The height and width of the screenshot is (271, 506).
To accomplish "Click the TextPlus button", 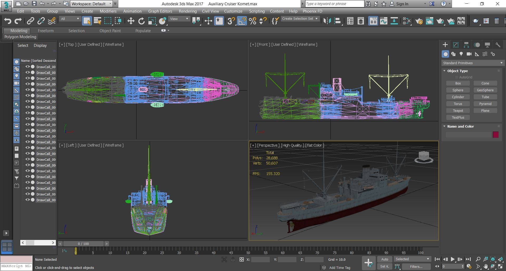I will pos(458,117).
